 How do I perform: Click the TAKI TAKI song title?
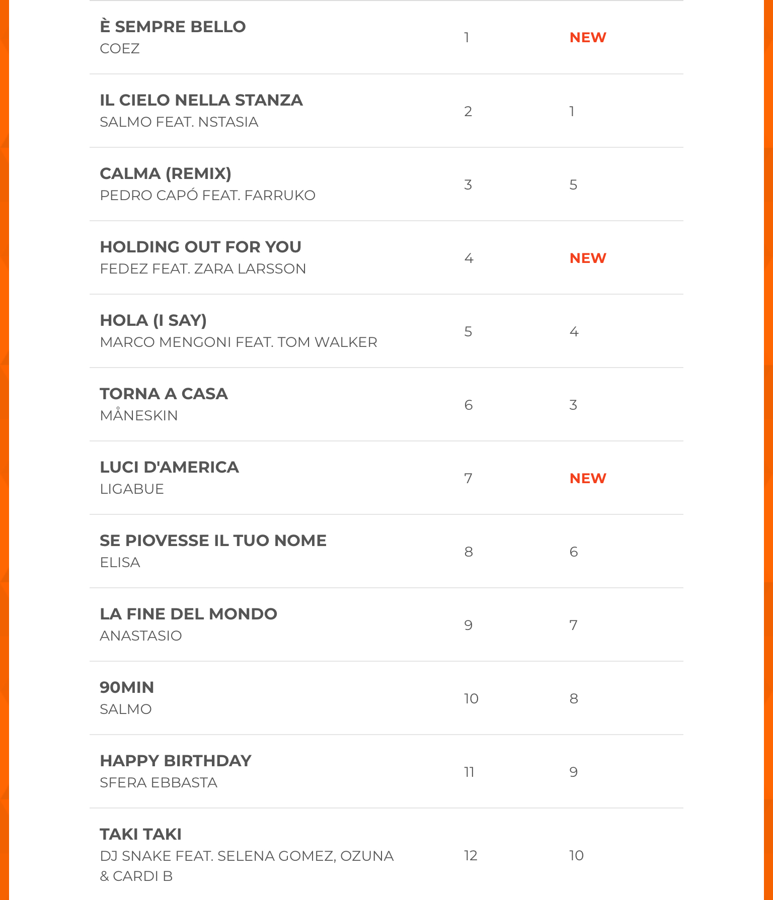pos(140,834)
